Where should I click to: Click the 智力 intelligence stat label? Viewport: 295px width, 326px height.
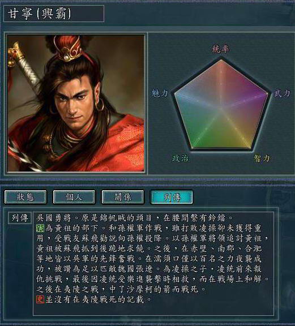(262, 158)
